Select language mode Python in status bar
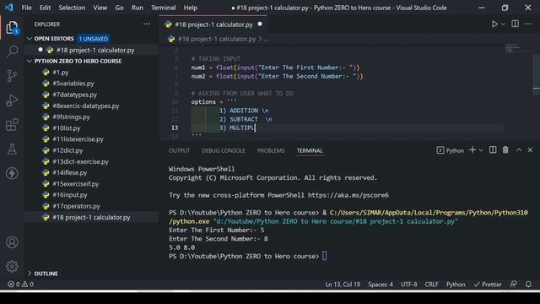 (x=456, y=285)
